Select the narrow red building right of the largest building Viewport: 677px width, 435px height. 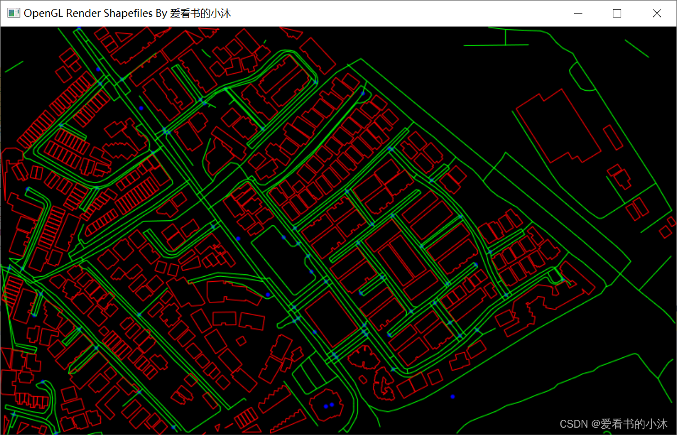(613, 137)
